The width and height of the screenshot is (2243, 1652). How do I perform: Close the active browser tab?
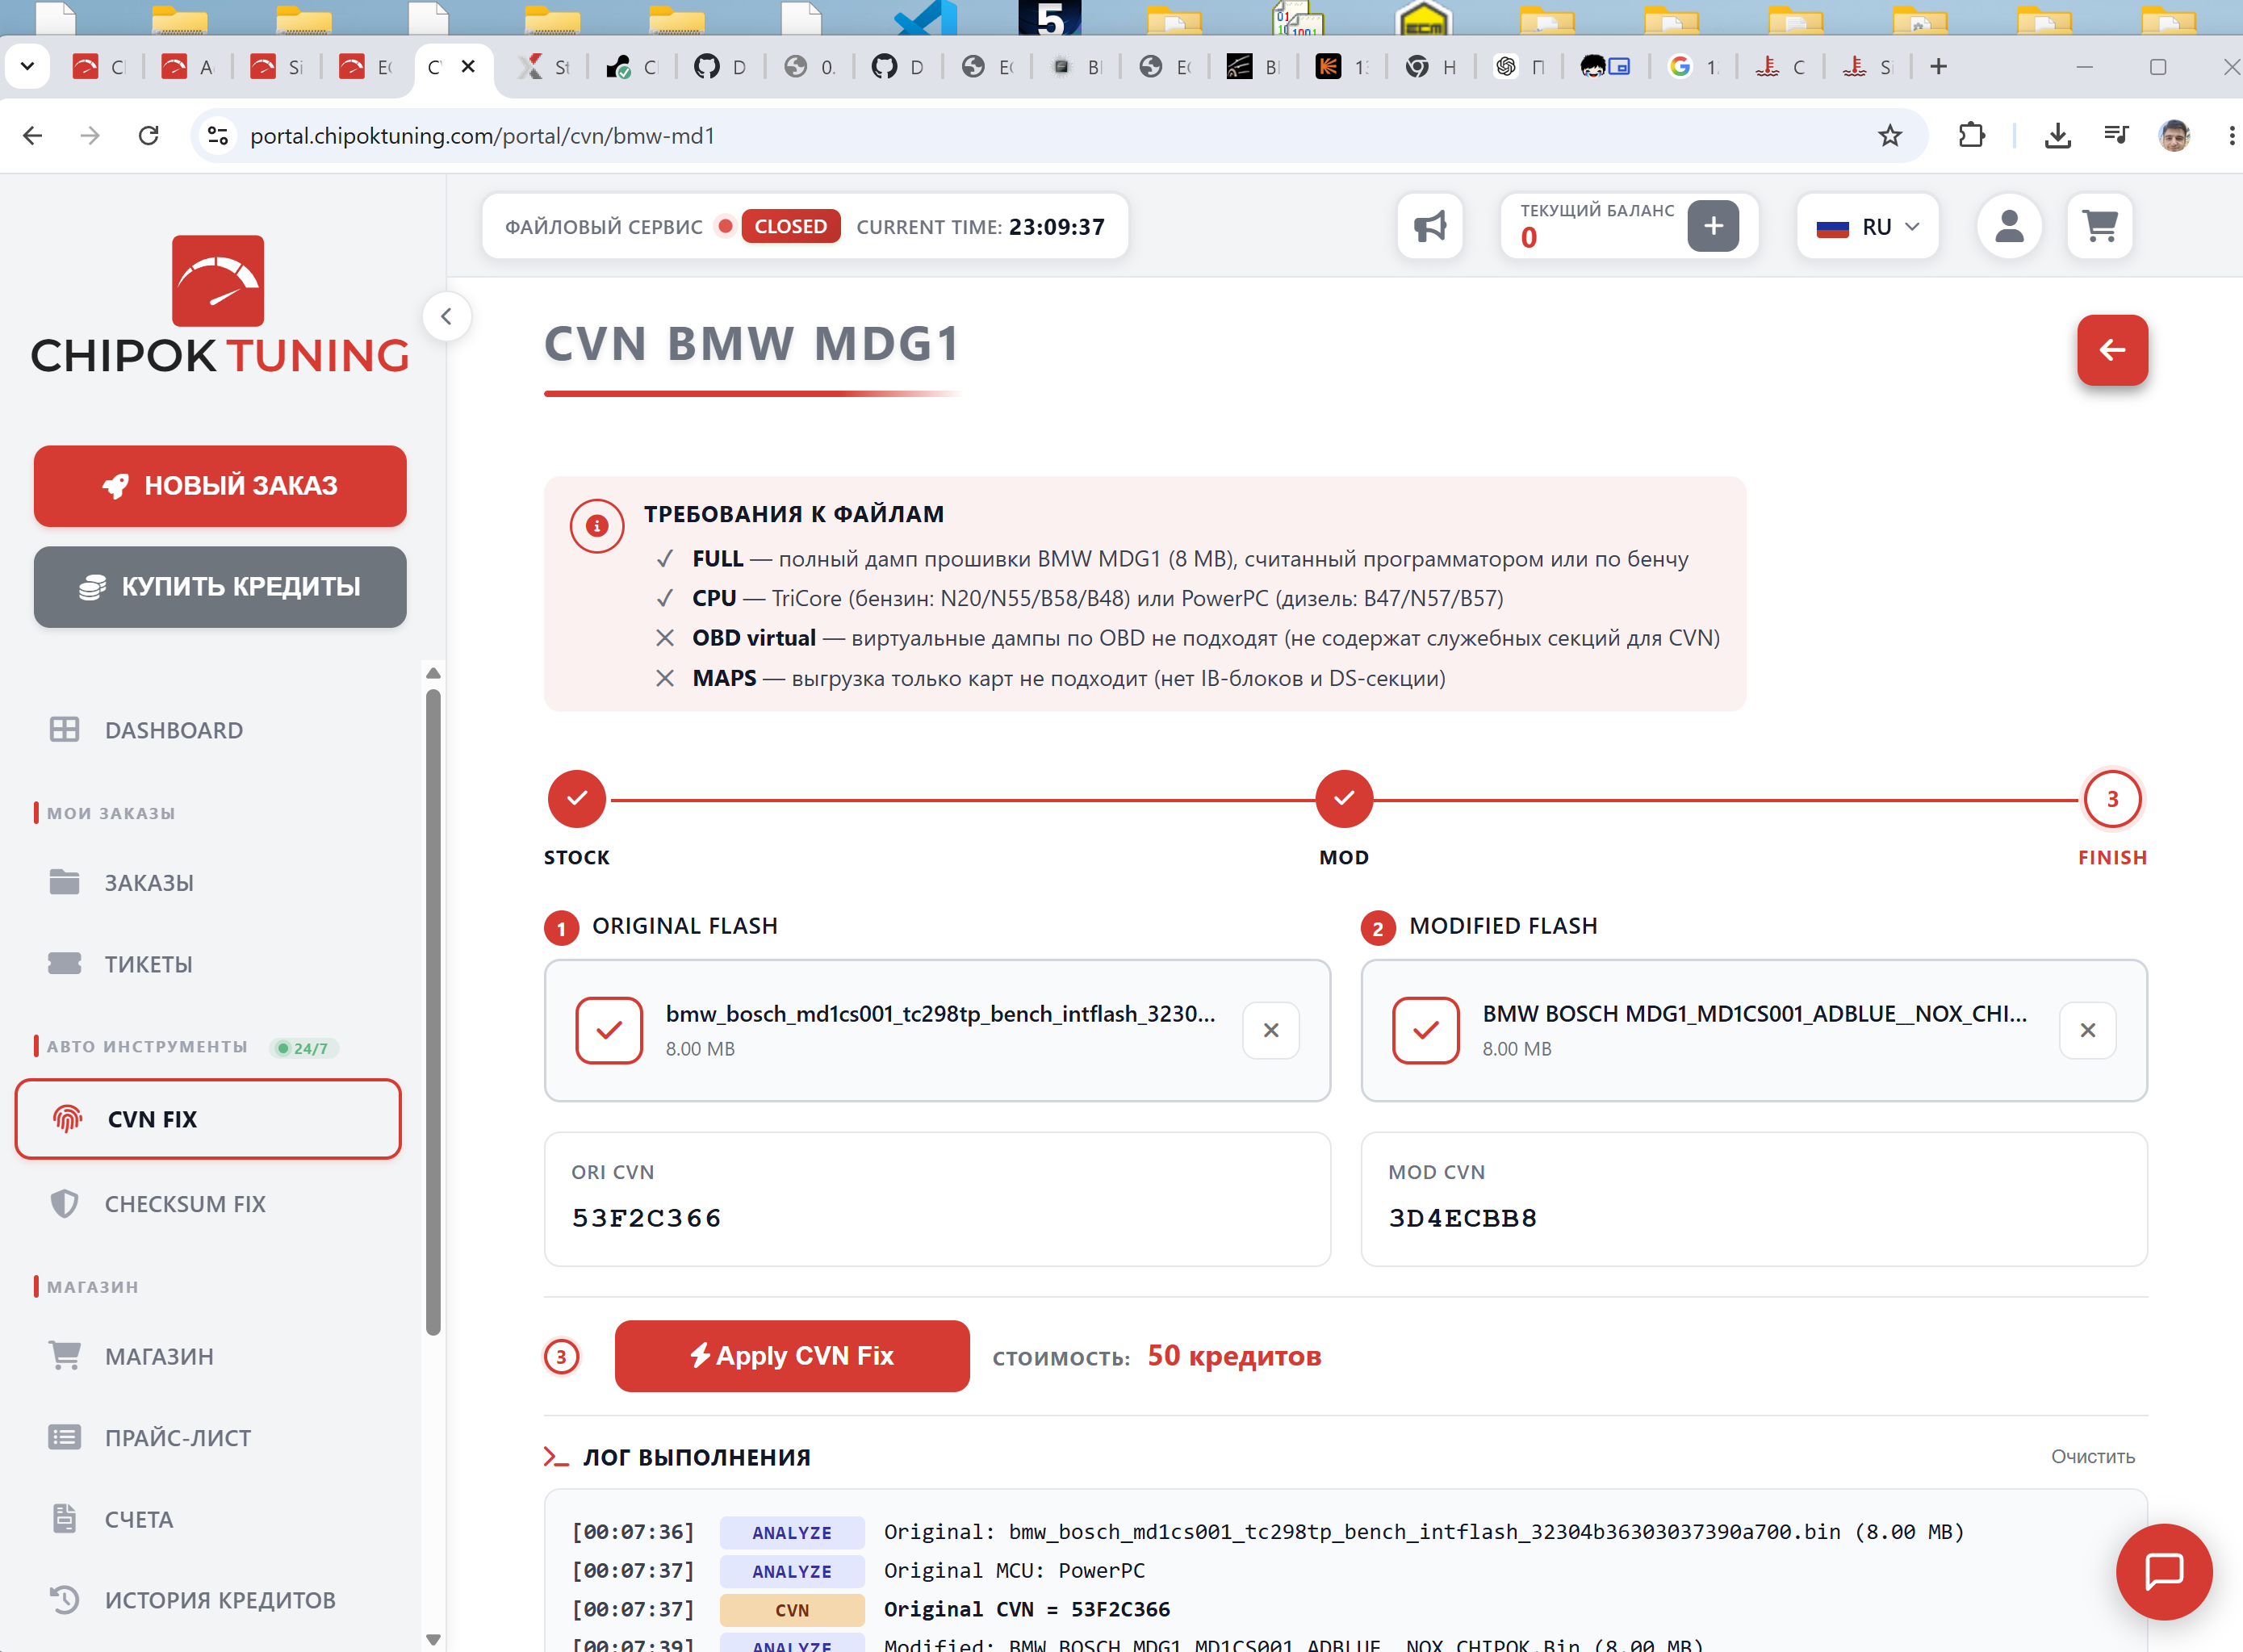(x=468, y=66)
